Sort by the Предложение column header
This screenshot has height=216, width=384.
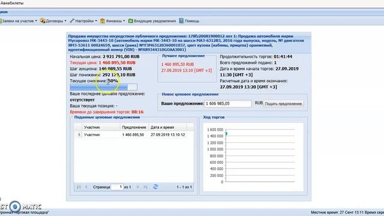(x=134, y=127)
